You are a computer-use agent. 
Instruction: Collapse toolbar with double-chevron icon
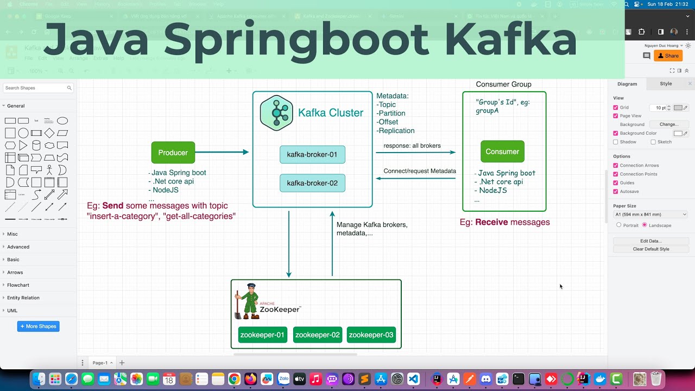686,71
